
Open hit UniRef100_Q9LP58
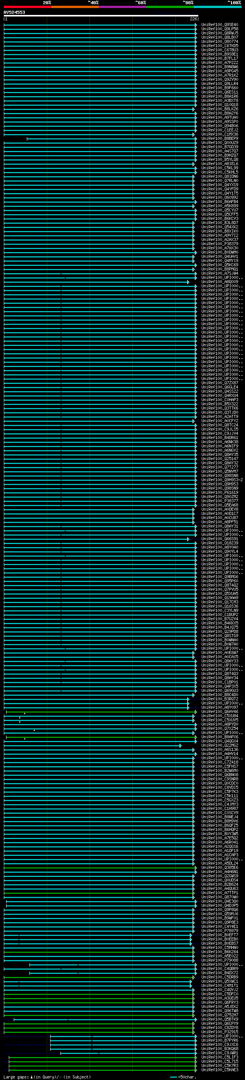click(220, 29)
